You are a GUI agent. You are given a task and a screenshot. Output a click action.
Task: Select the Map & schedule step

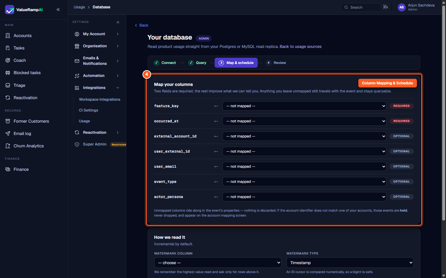236,63
